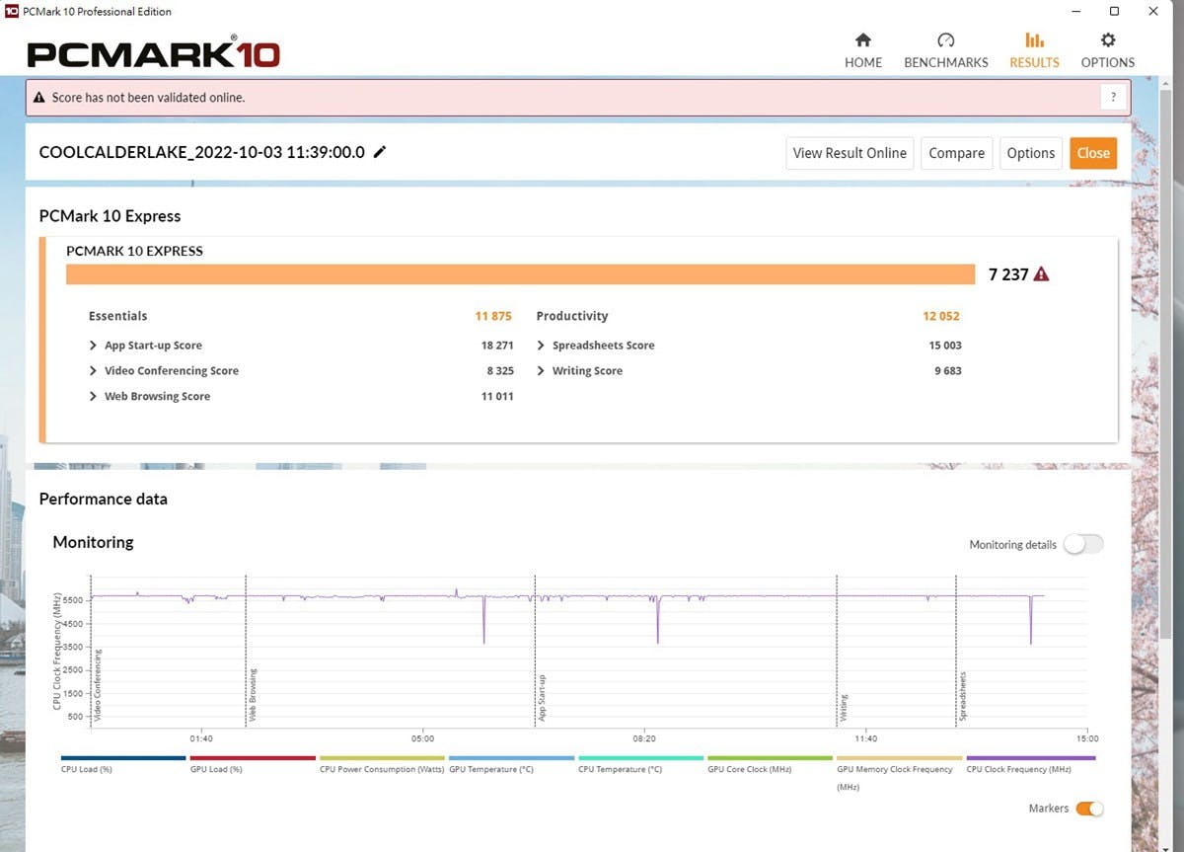Click the PCMark 10 Express section heading

tap(110, 216)
